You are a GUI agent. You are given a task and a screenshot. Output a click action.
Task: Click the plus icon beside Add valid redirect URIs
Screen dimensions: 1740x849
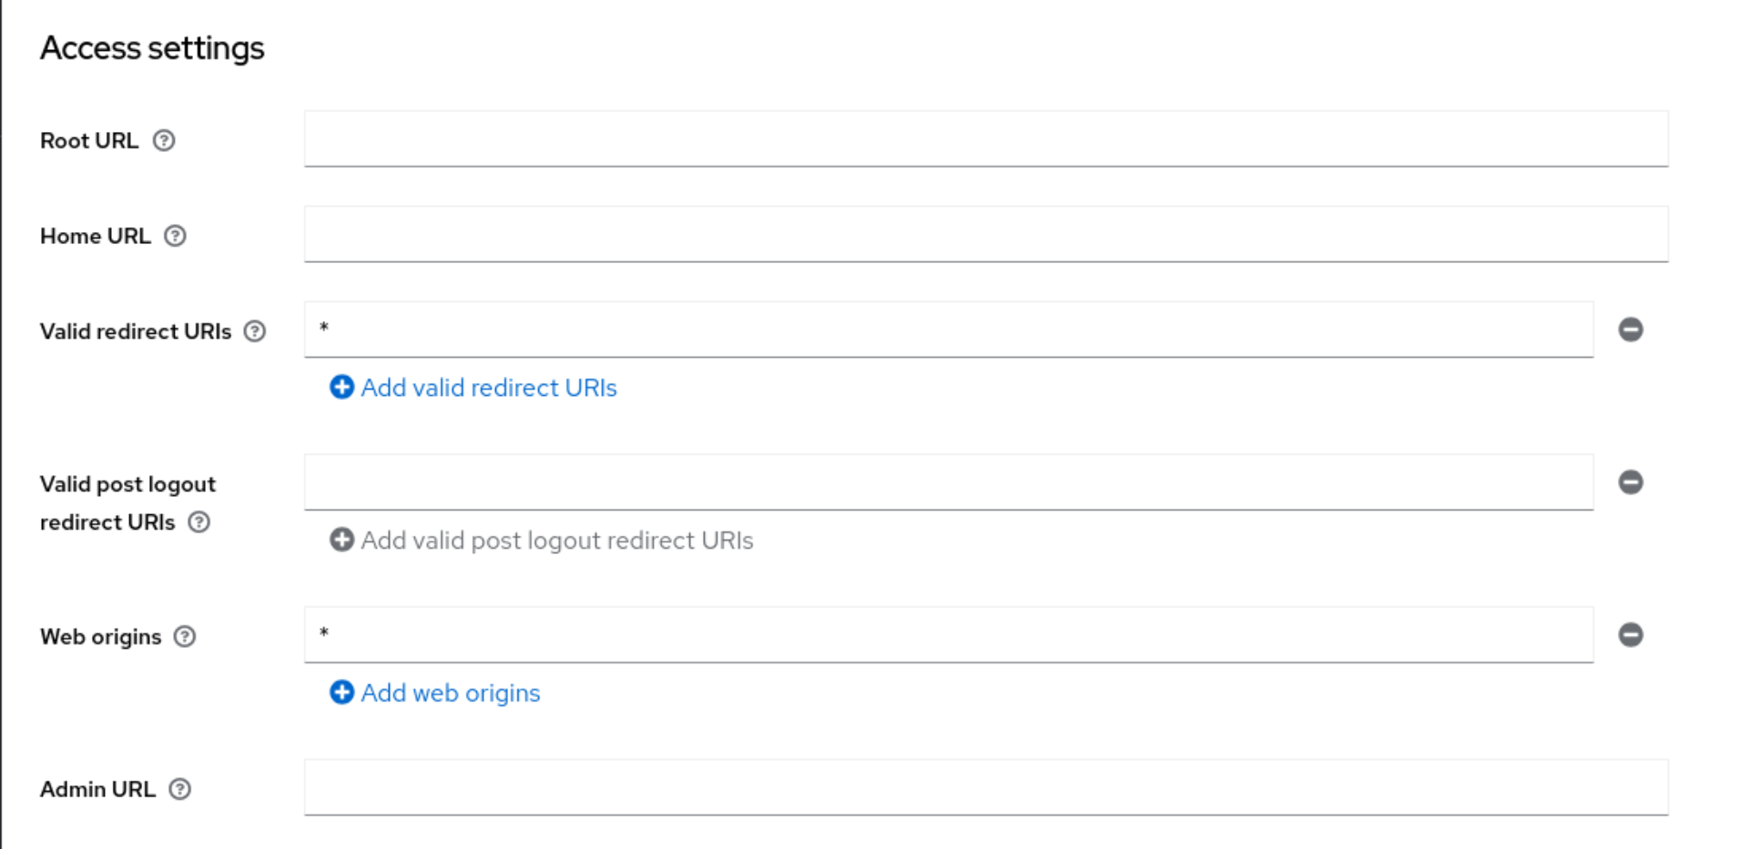[x=341, y=388]
